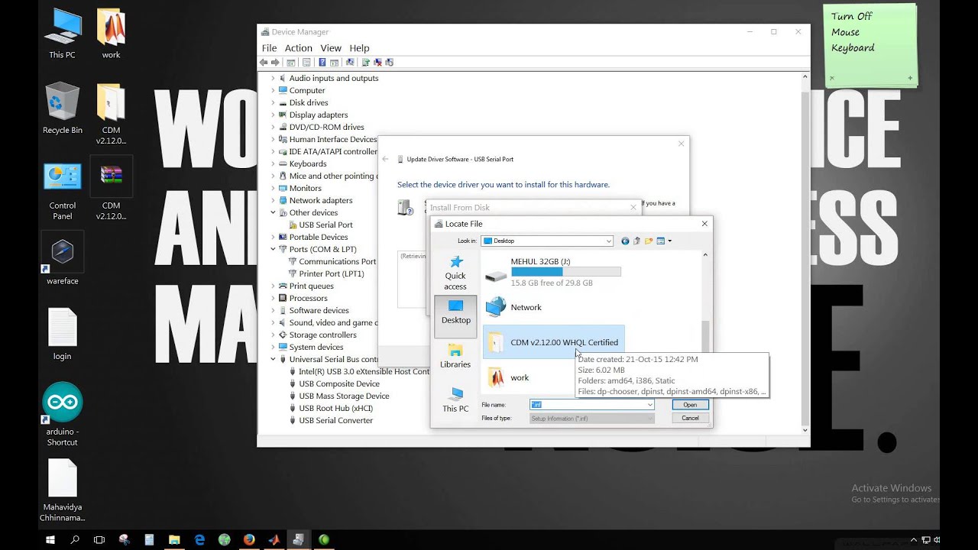Open File Explorer from the taskbar
The height and width of the screenshot is (550, 978).
point(174,540)
